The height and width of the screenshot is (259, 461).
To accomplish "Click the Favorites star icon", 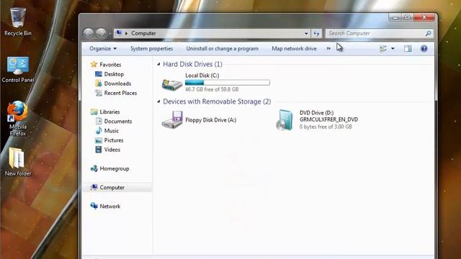I will click(x=94, y=64).
